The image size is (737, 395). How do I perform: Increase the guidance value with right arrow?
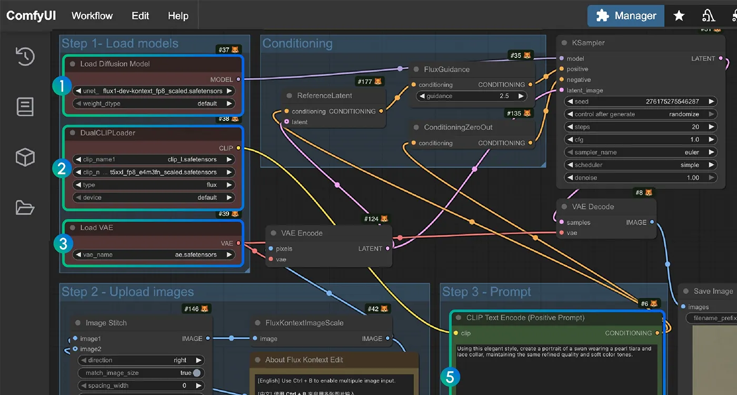coord(521,96)
